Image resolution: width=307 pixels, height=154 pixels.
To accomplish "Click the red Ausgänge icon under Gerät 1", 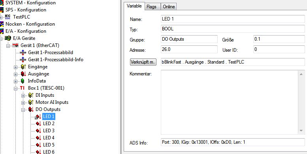I will coord(23,74).
